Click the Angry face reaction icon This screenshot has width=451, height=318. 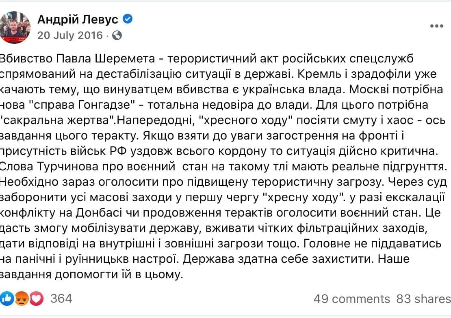click(22, 299)
